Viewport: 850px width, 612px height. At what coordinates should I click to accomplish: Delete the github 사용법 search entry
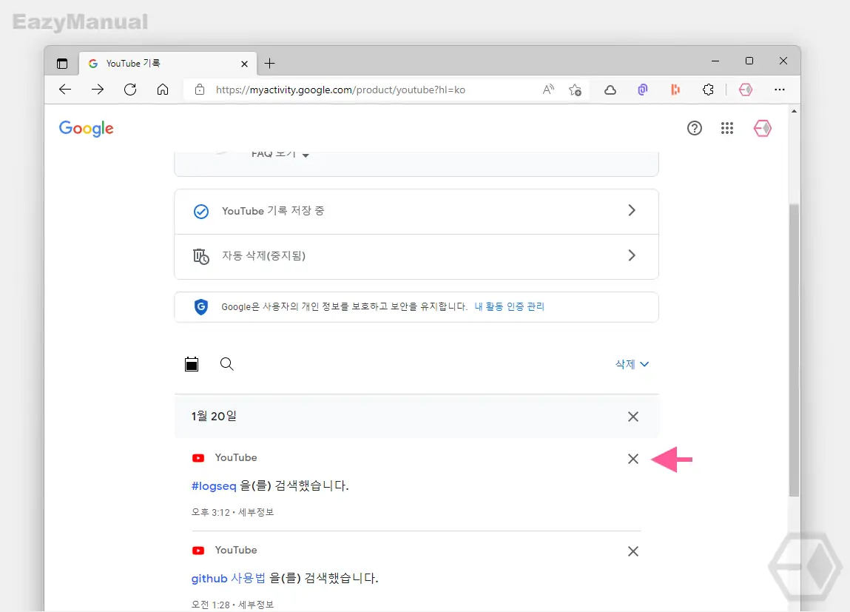click(x=633, y=551)
